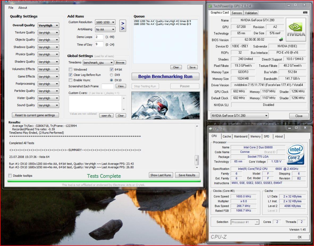Click Save Results
Screen dimensions: 314x246
pyautogui.click(x=187, y=175)
